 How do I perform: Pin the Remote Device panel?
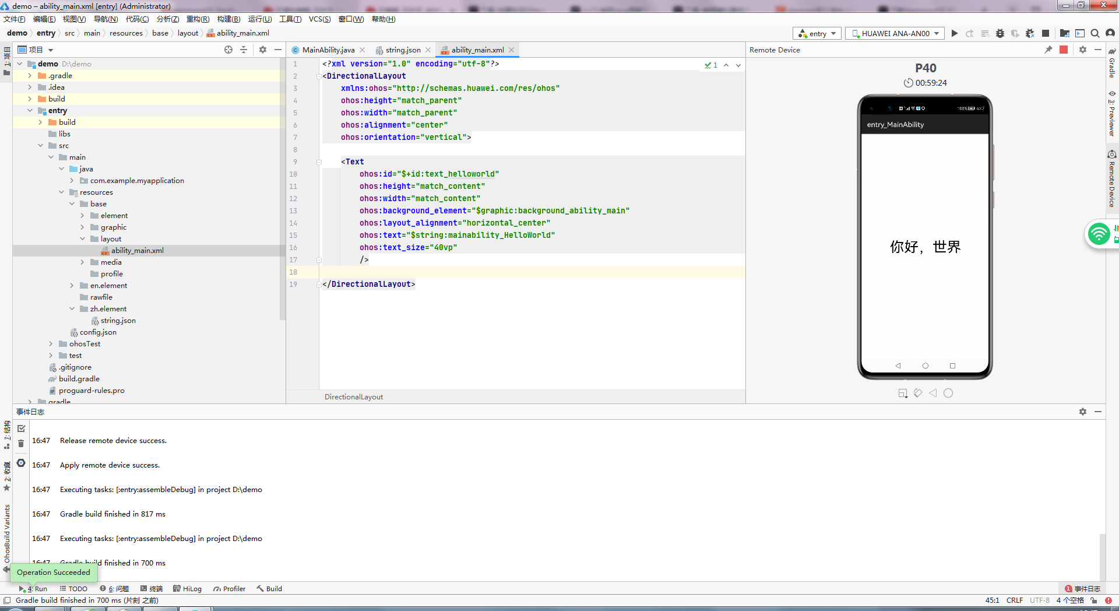(x=1048, y=50)
